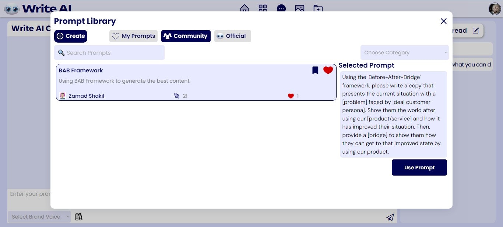Open the Choose Category dropdown
Image resolution: width=503 pixels, height=227 pixels.
(x=404, y=53)
